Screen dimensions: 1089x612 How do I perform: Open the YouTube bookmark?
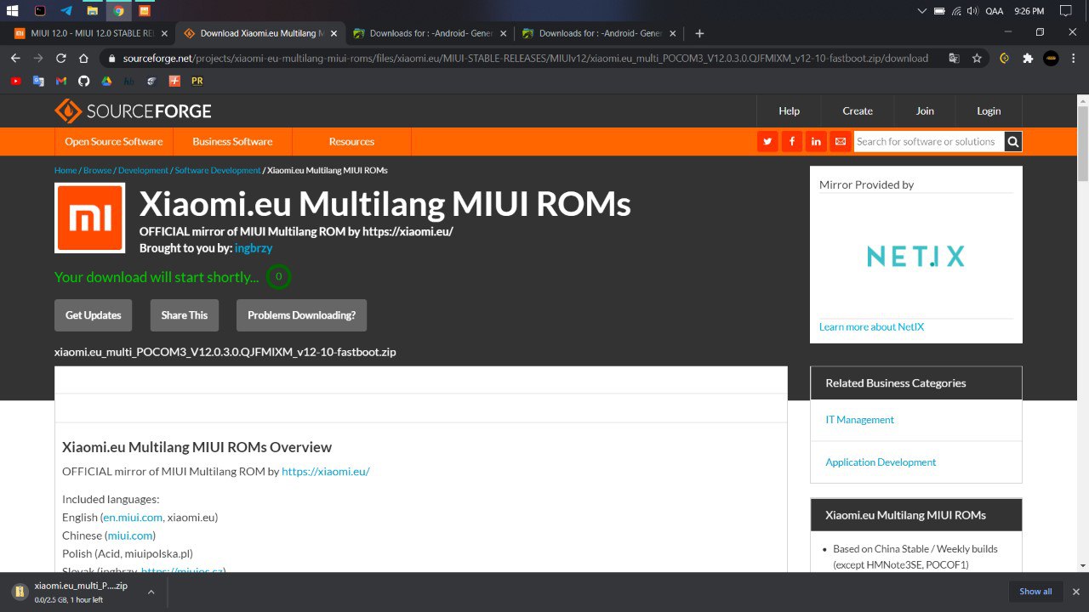click(x=15, y=81)
